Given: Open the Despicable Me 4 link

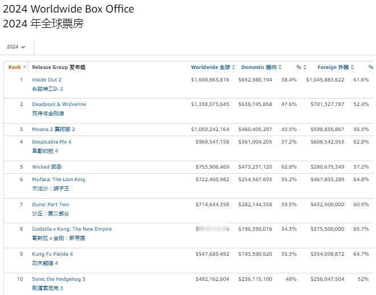Looking at the screenshot, I should click(51, 142).
